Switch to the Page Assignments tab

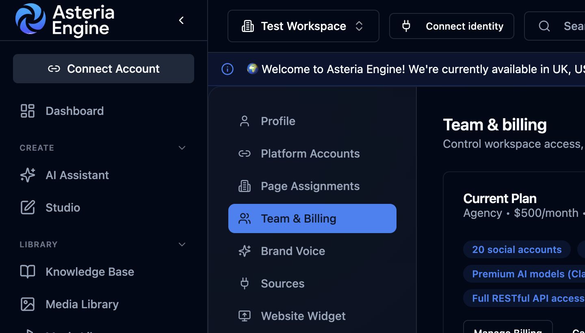click(x=312, y=186)
